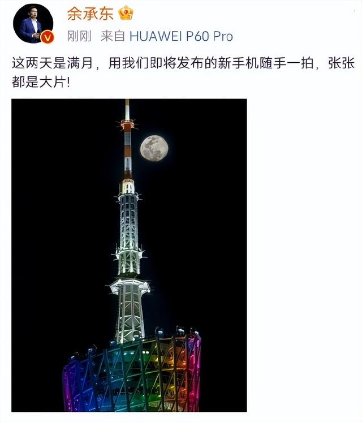Open the HUAWEI P60 Pro source link
The height and width of the screenshot is (422, 362).
pyautogui.click(x=181, y=36)
